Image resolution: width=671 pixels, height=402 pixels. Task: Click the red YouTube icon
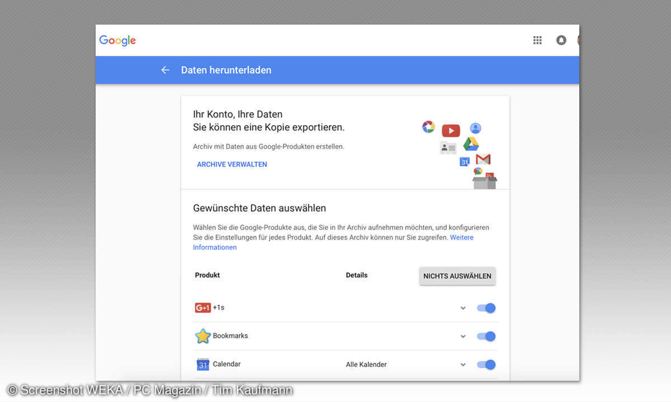pos(451,131)
